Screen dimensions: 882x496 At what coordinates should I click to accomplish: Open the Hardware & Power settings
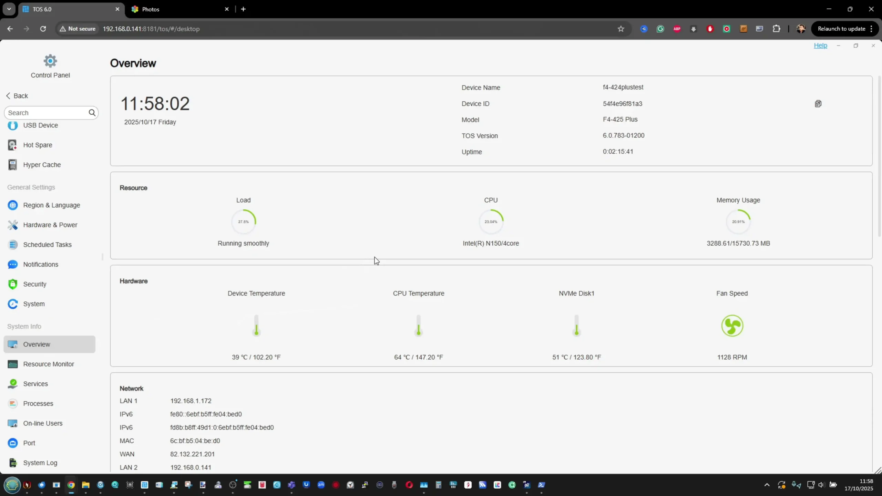click(x=50, y=225)
